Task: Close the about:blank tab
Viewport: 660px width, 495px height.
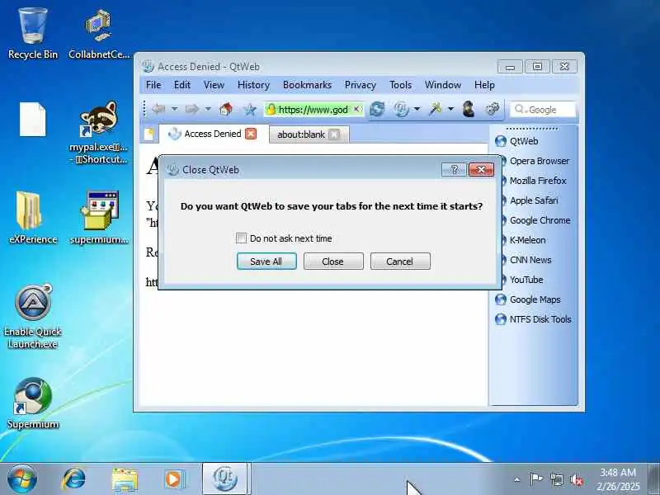Action: click(x=334, y=134)
